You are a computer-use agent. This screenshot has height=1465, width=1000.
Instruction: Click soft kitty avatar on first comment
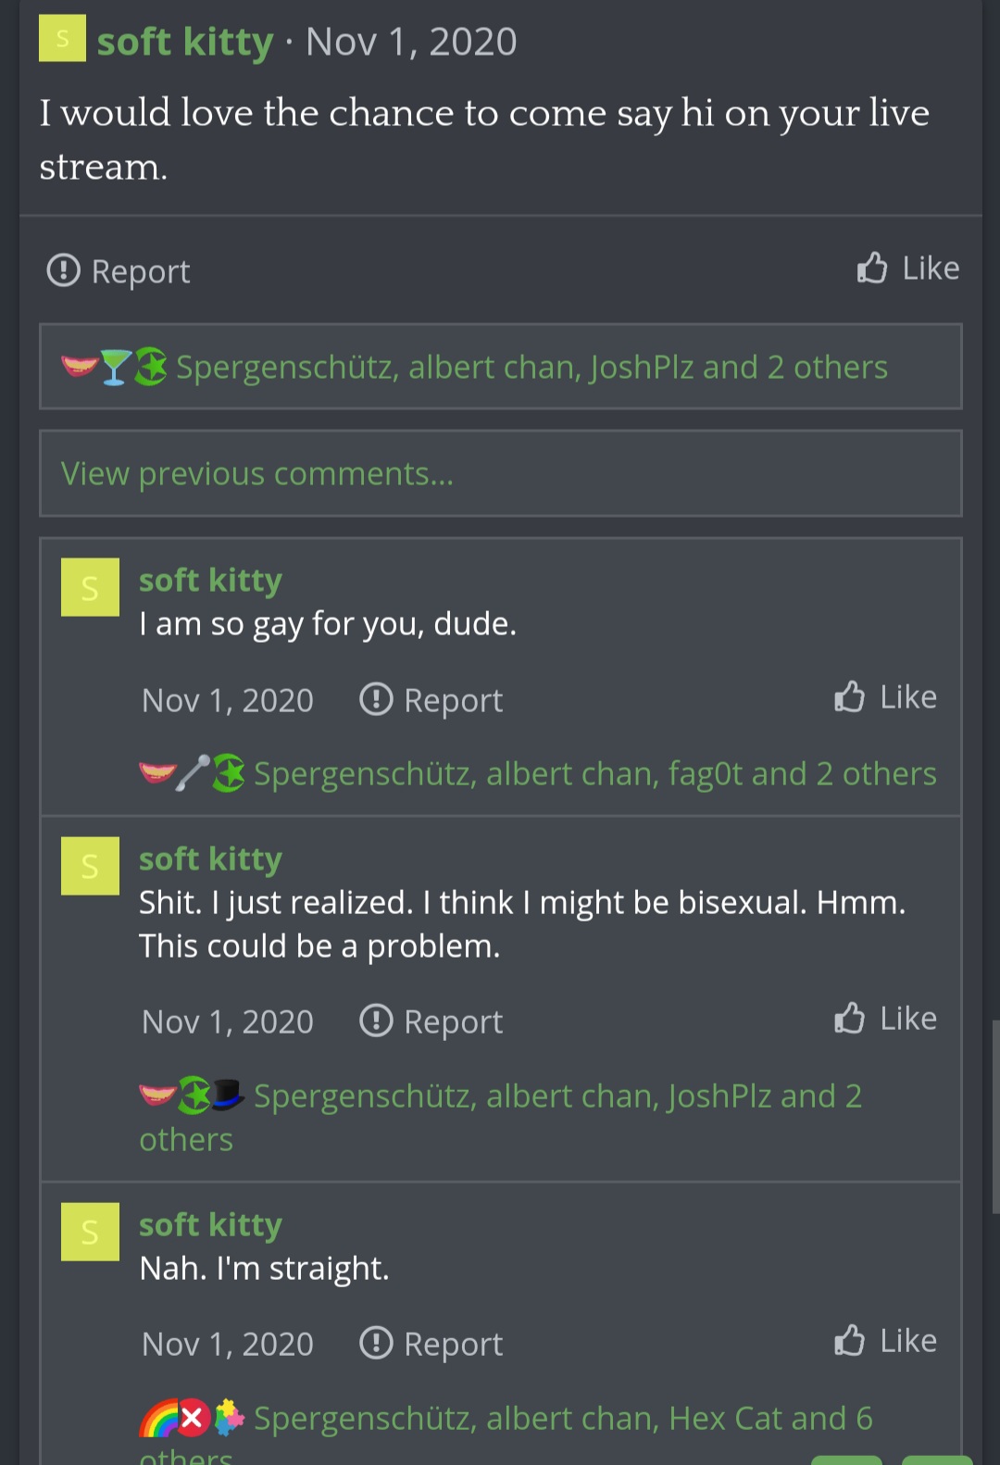point(90,587)
